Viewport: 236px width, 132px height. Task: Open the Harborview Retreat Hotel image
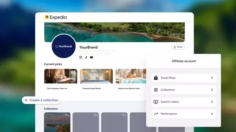[x=131, y=76]
